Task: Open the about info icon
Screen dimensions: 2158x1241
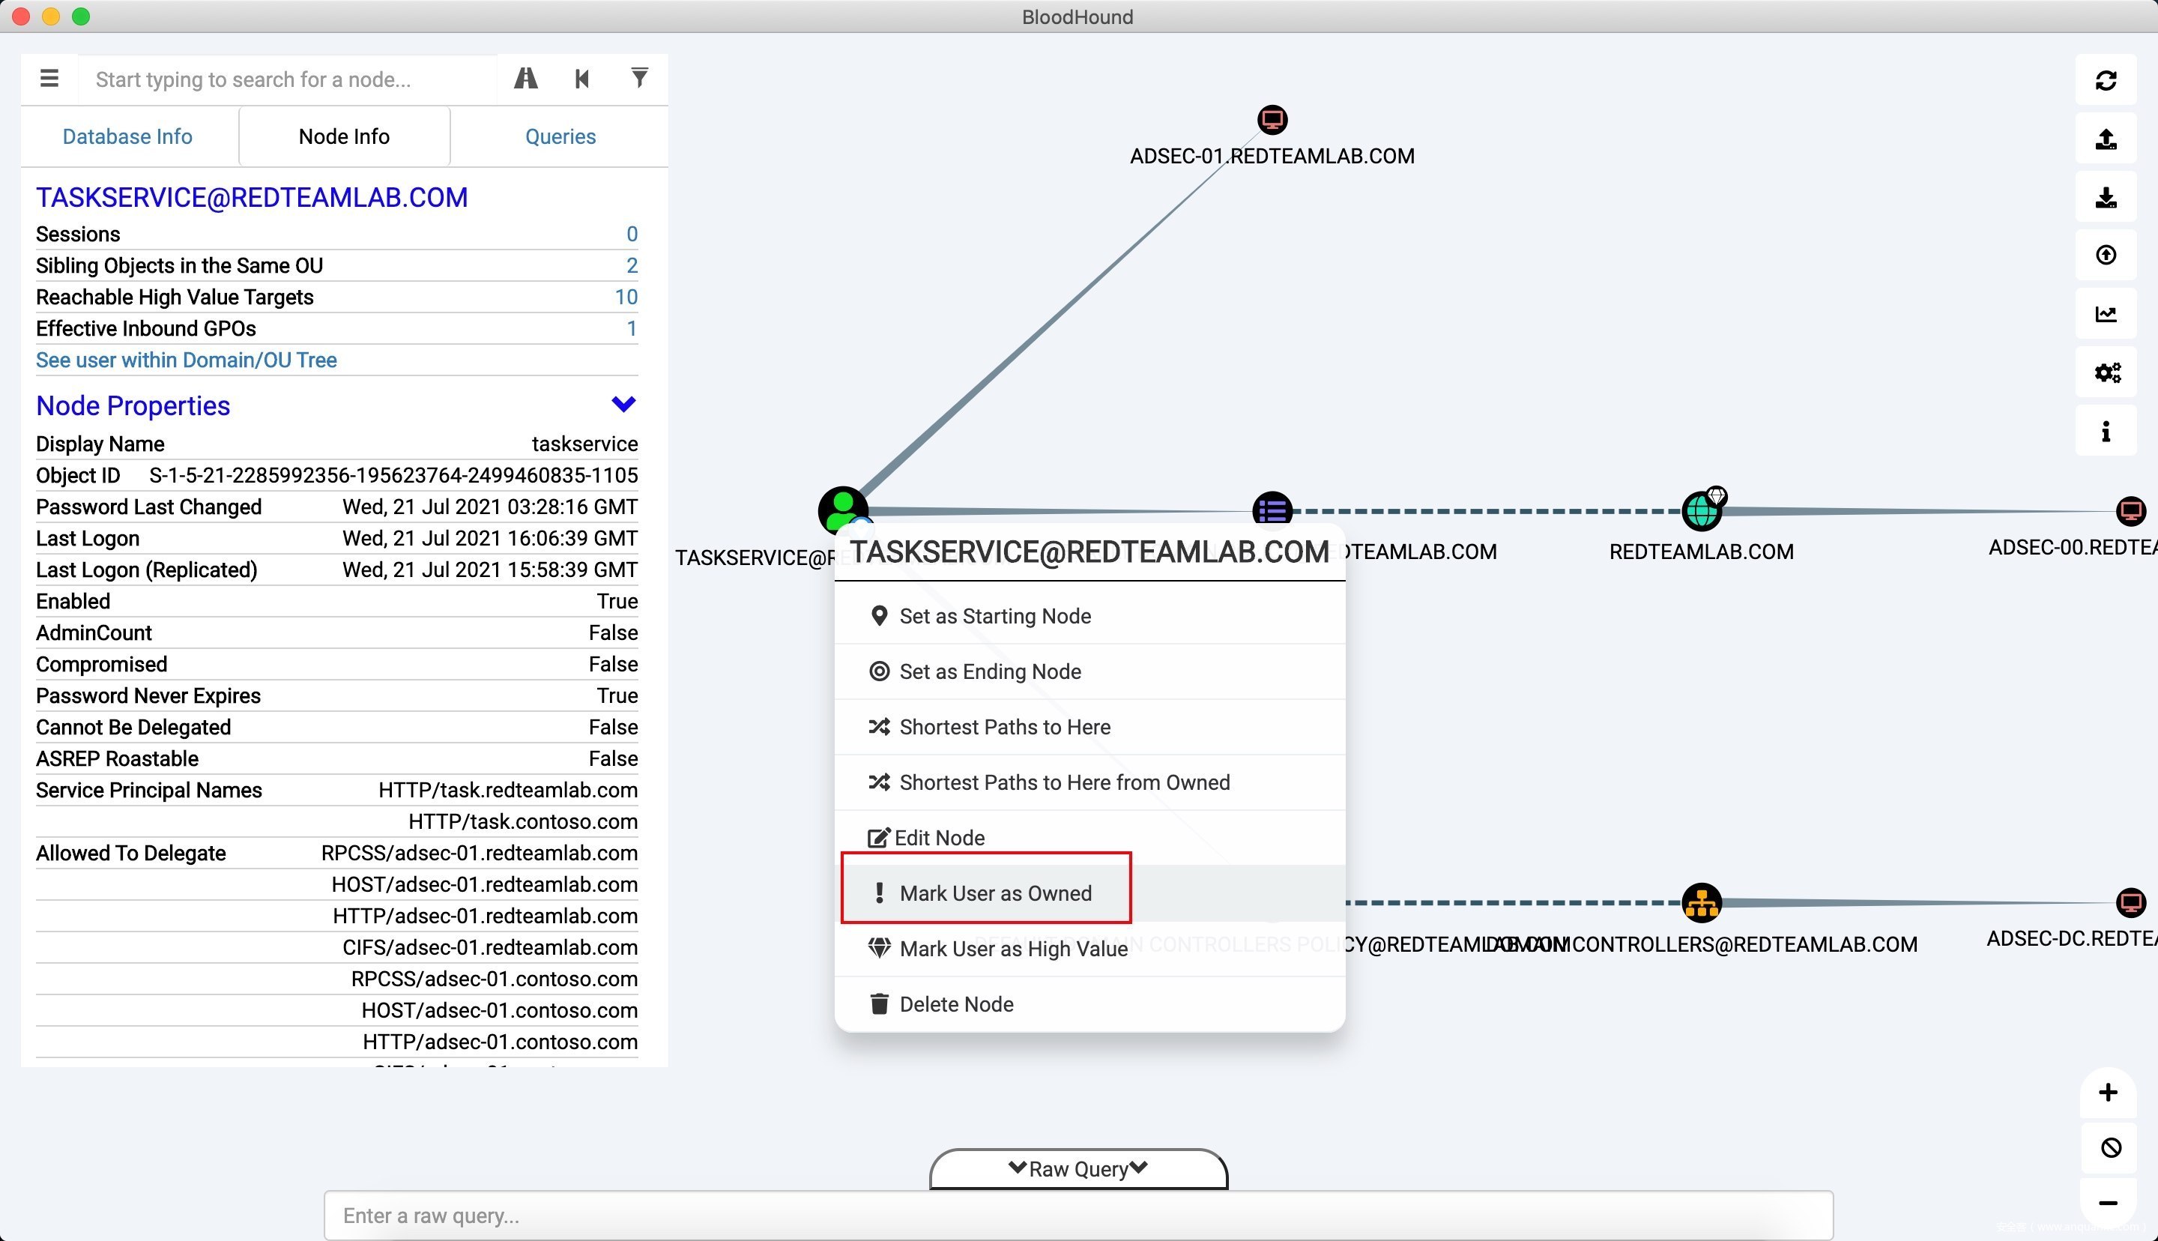Action: click(x=2106, y=432)
